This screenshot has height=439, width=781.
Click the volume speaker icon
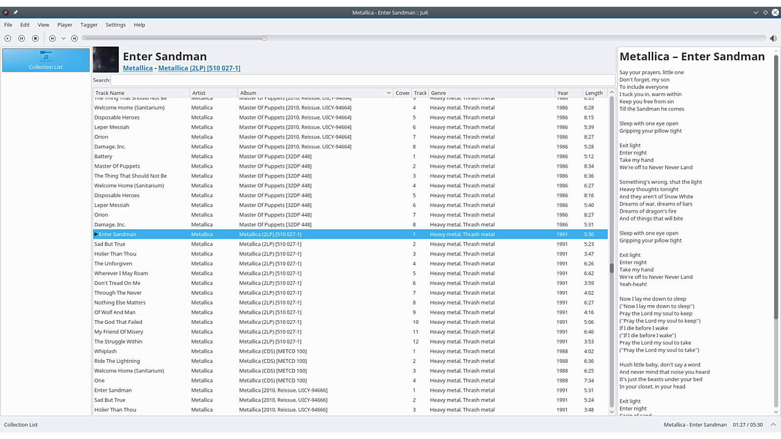coord(773,38)
